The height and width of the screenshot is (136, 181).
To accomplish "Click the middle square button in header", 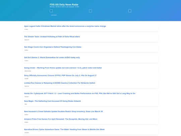I will coord(90,11).
